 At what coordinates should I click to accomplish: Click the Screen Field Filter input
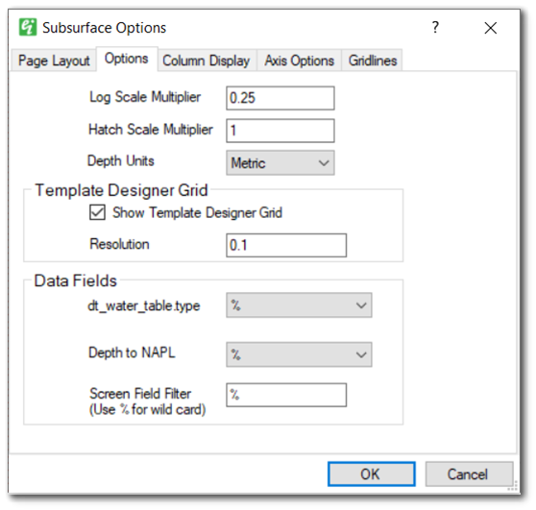pyautogui.click(x=286, y=395)
